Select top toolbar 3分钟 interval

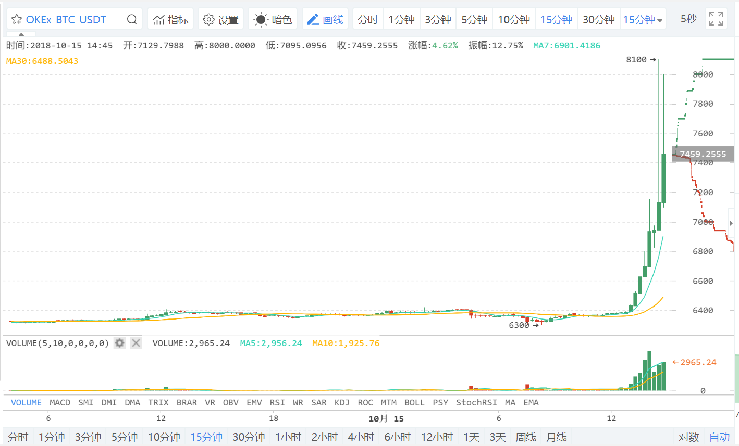coord(438,20)
